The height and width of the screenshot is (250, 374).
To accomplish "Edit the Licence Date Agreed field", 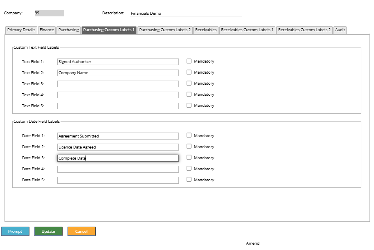I will point(118,147).
